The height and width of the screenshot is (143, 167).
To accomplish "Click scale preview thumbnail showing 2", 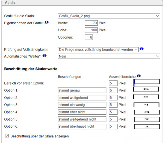I will pos(147,119).
